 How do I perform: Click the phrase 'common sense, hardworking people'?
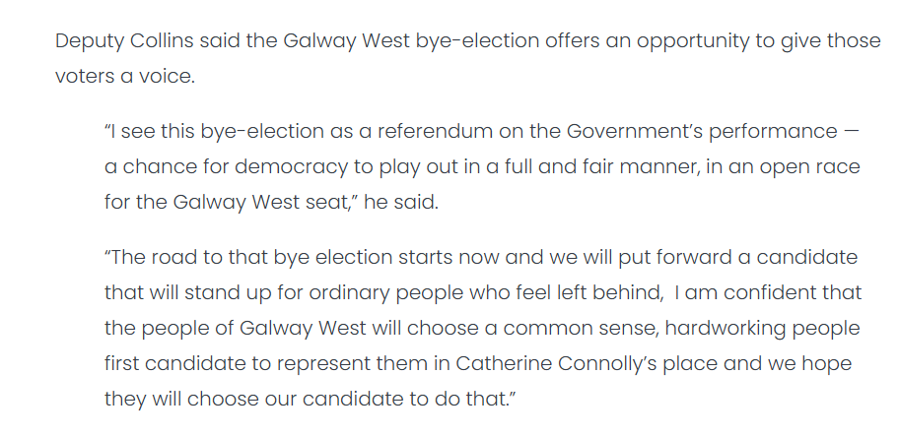pyautogui.click(x=682, y=329)
